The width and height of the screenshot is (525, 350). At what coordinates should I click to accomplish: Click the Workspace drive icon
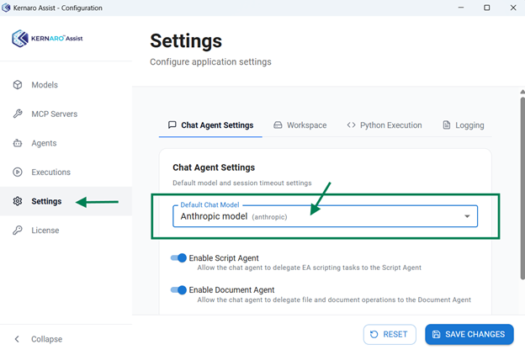[x=278, y=125]
